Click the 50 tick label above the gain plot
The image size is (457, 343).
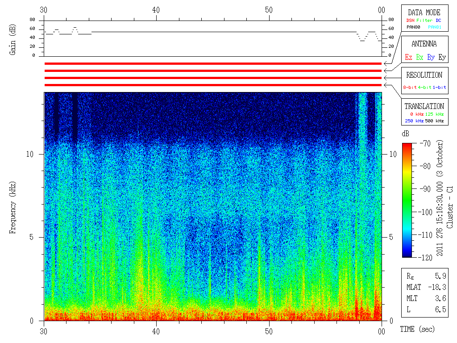[x=269, y=10]
